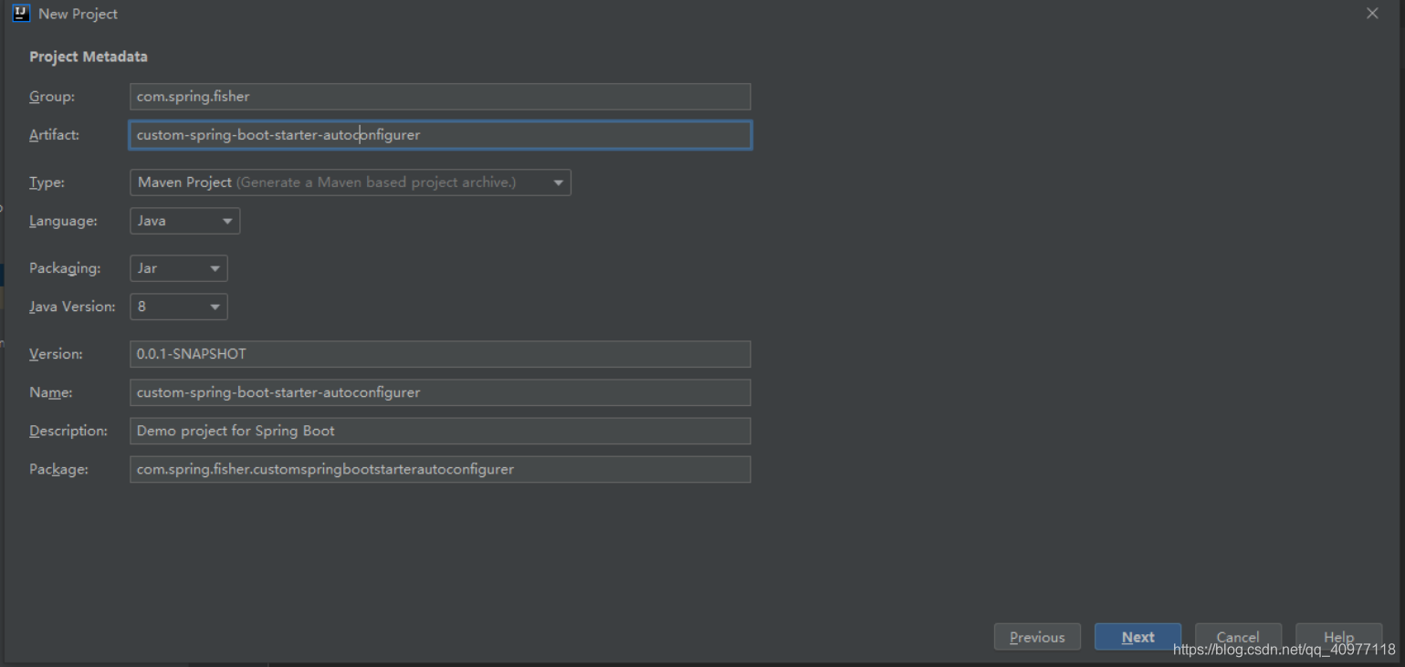This screenshot has width=1405, height=667.
Task: Click the Package label
Action: point(58,469)
